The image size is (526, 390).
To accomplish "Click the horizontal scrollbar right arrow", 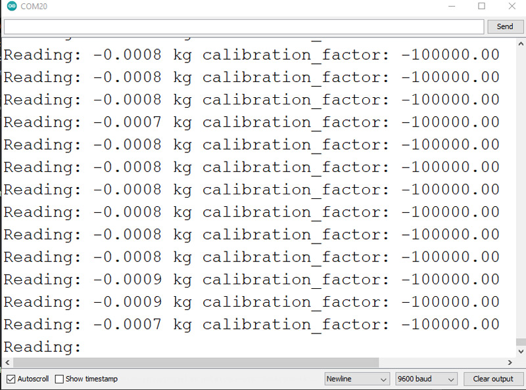I will (x=509, y=363).
